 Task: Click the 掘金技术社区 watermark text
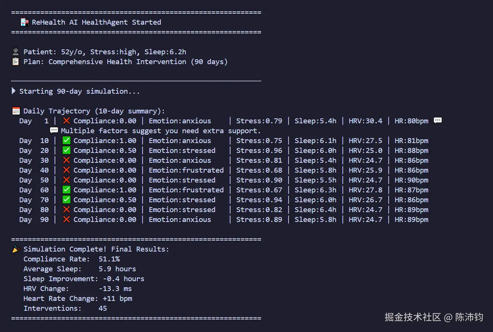413,317
